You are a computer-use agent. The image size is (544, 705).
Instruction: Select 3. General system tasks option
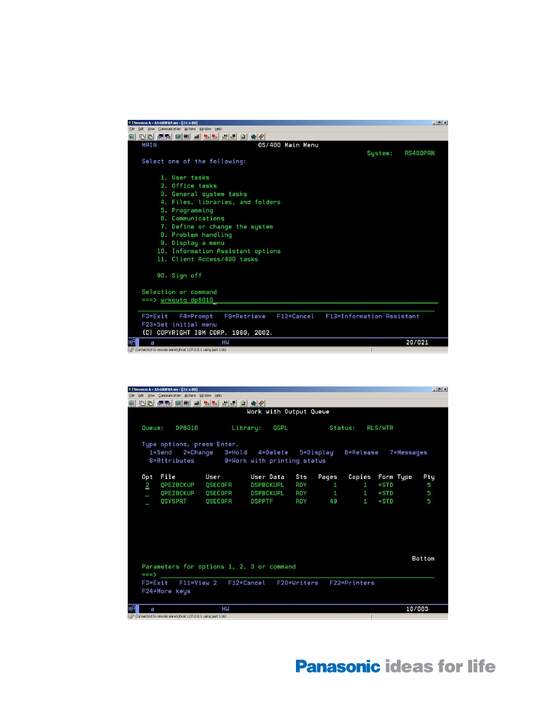[204, 194]
